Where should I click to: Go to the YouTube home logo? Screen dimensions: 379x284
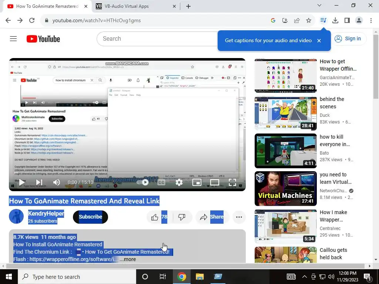pos(43,39)
